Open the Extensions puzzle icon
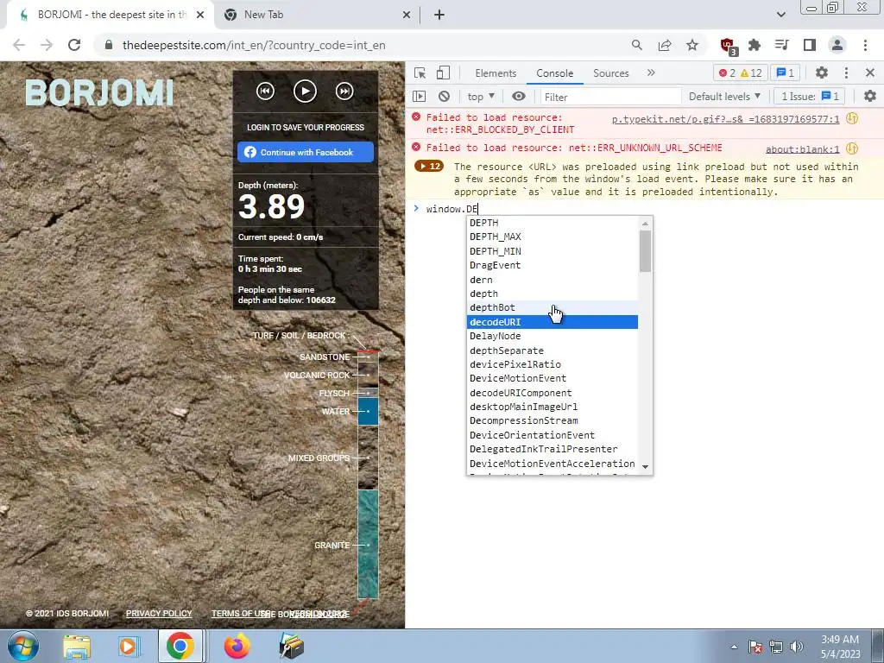Screen dimensions: 884x663 tap(755, 45)
